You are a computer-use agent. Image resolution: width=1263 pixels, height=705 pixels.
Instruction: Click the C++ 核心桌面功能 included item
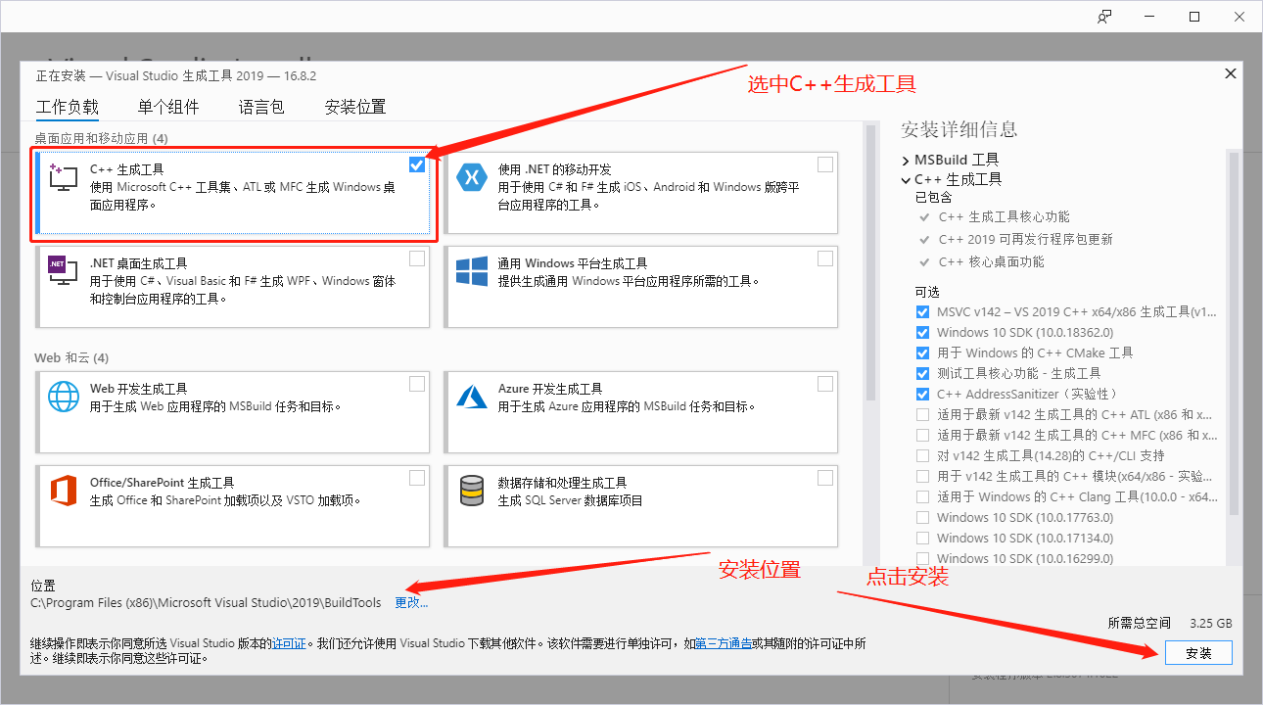991,261
